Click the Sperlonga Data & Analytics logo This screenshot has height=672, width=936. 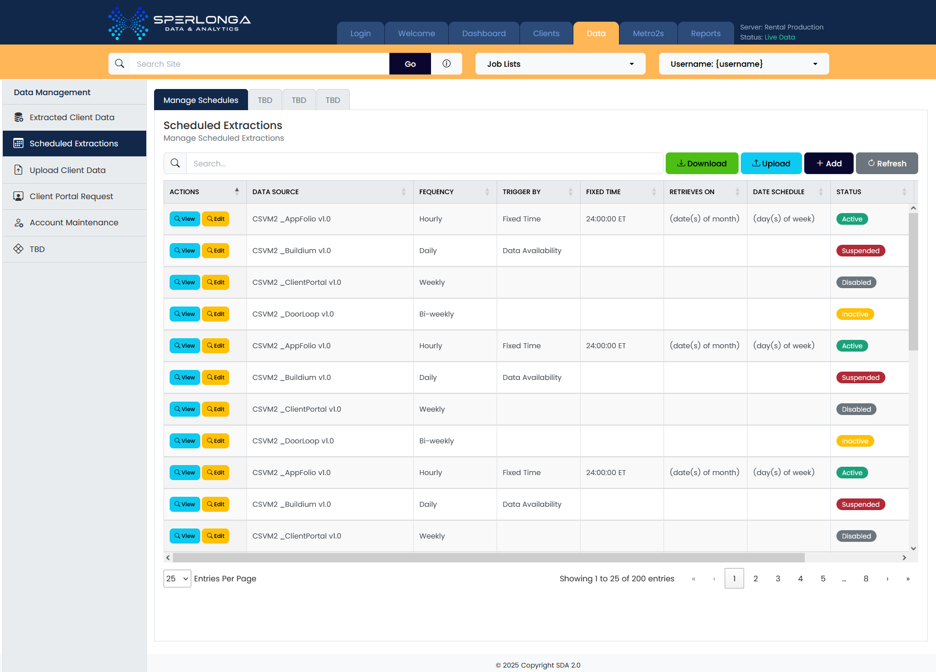[179, 23]
